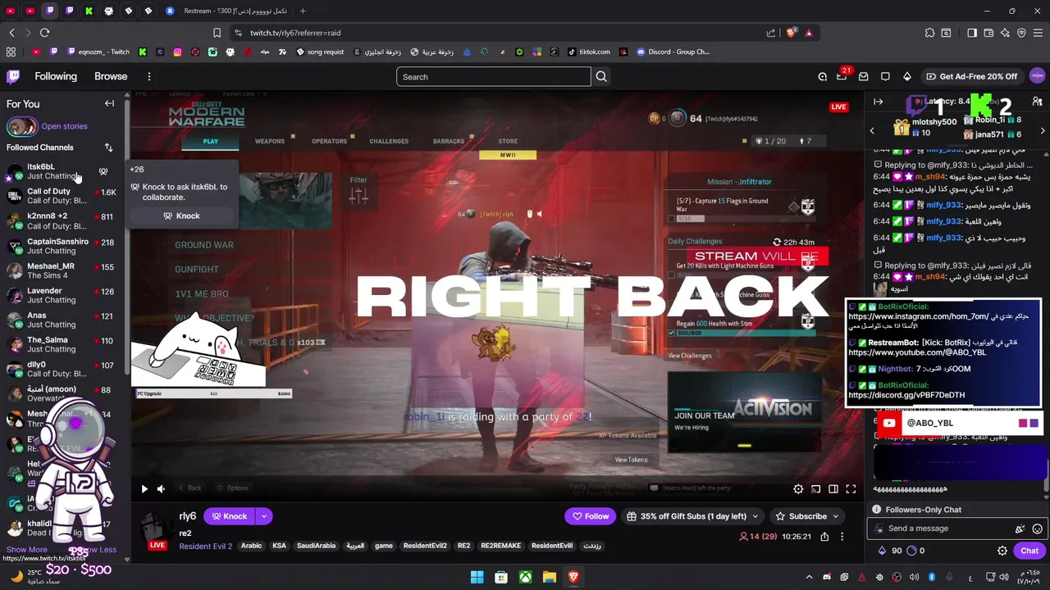Viewport: 1050px width, 590px height.
Task: Sort the Followed Channels list
Action: tap(108, 147)
